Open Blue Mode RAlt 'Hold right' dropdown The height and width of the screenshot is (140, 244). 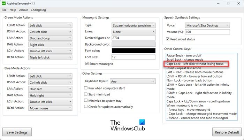tap(50, 95)
